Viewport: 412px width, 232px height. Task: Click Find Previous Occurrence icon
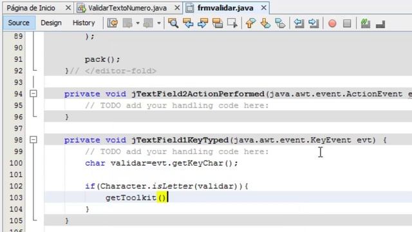(188, 23)
